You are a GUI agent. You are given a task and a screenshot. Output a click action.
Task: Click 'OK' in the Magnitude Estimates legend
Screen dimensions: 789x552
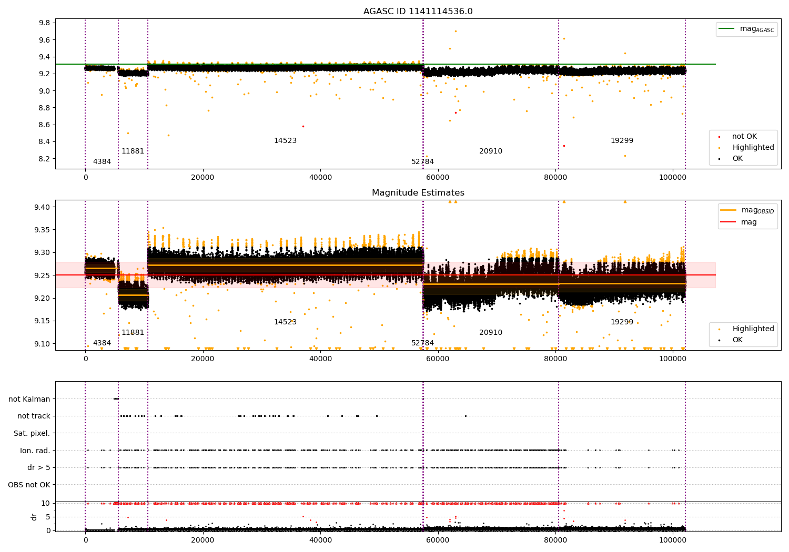(x=737, y=340)
